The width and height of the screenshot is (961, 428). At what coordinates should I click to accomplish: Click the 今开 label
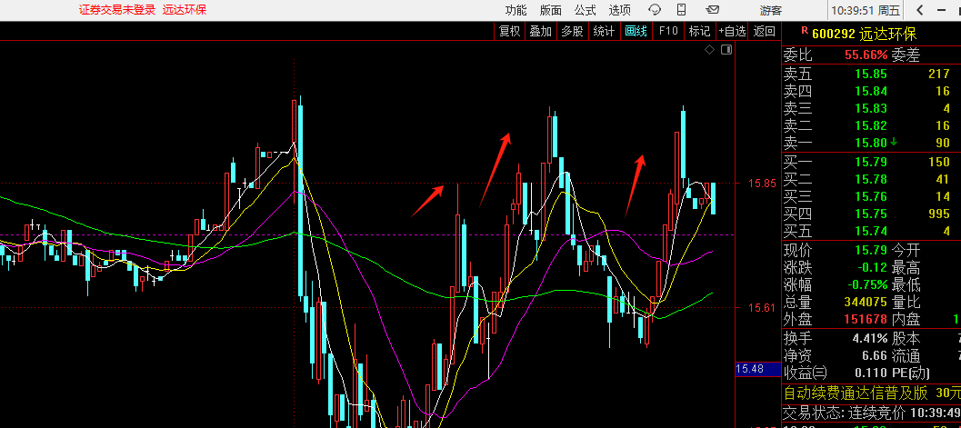pyautogui.click(x=906, y=250)
